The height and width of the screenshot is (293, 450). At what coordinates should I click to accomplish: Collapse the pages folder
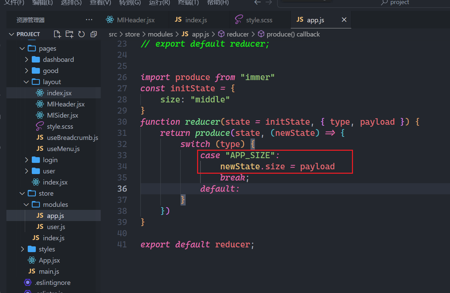pyautogui.click(x=22, y=48)
